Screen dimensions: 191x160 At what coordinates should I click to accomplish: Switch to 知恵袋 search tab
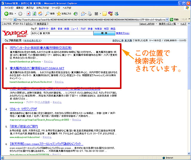[x=98, y=29]
